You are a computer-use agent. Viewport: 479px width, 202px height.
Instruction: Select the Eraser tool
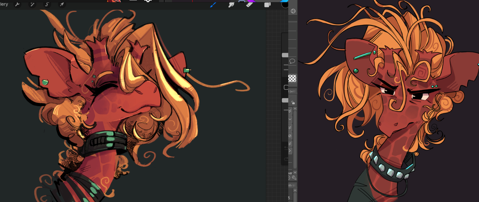tap(249, 4)
